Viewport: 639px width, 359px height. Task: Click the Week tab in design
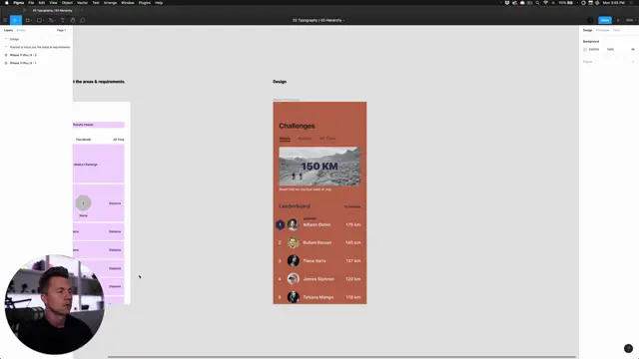[285, 139]
